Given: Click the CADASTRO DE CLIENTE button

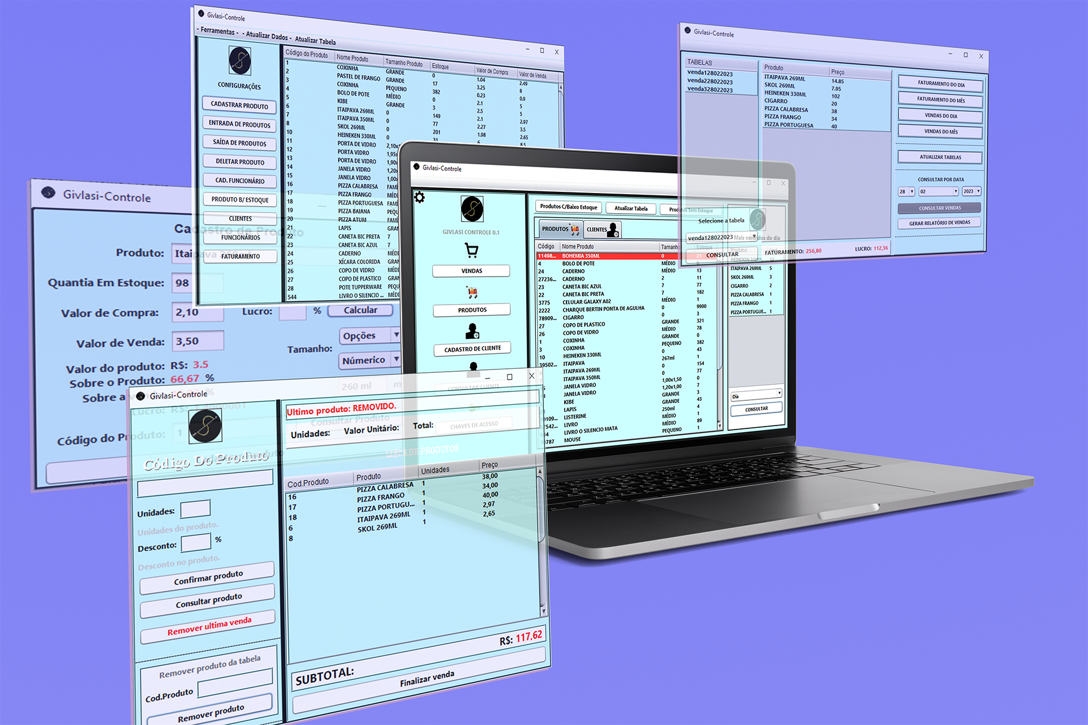Looking at the screenshot, I should (472, 349).
